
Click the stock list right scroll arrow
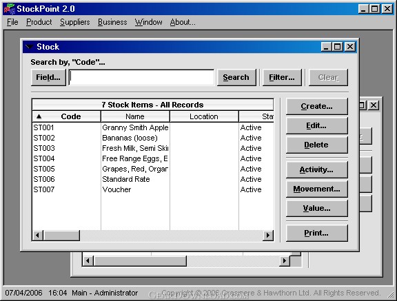tap(268, 236)
